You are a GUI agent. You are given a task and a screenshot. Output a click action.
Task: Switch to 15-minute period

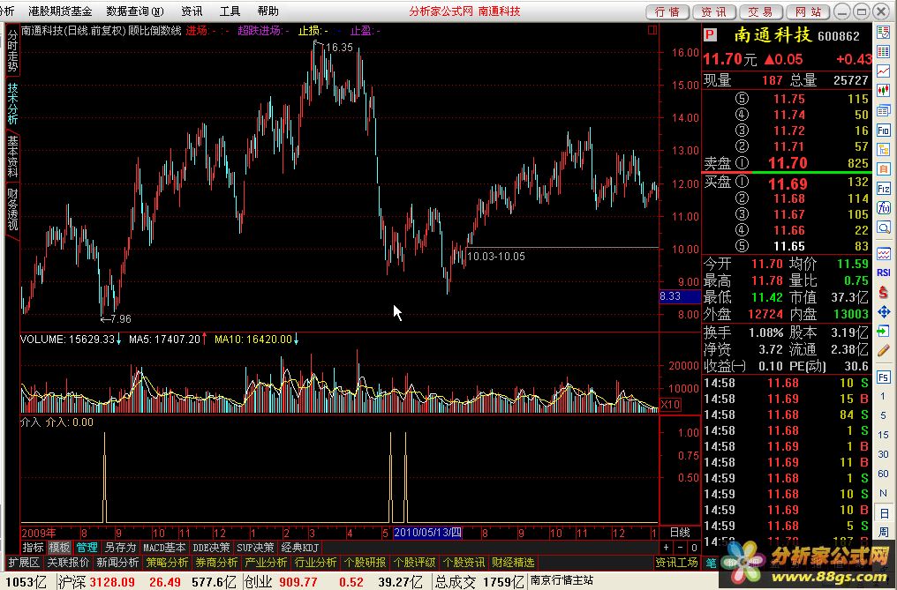pos(883,435)
